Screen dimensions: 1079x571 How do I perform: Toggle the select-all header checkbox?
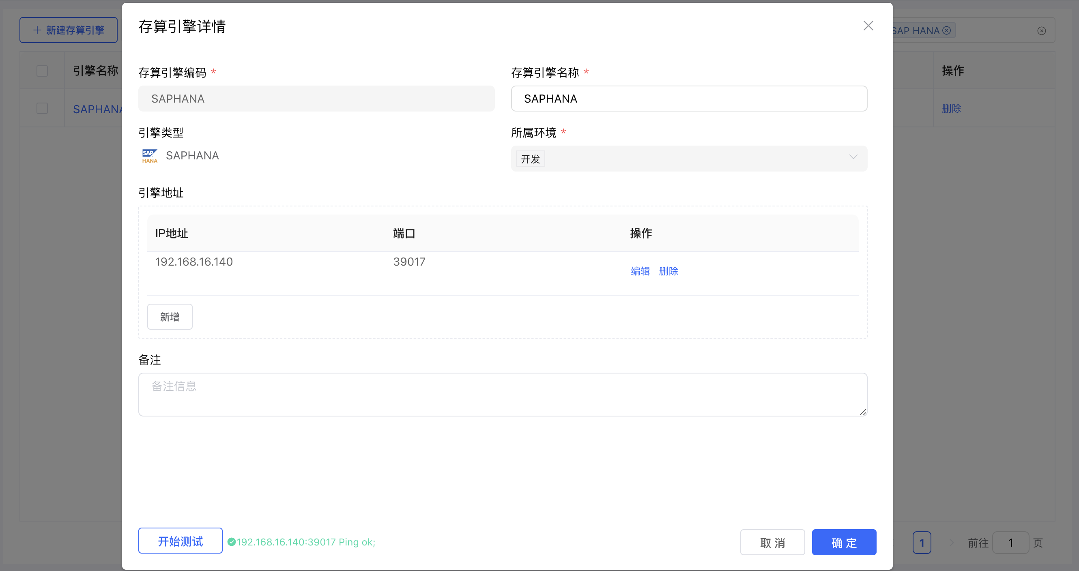[42, 70]
